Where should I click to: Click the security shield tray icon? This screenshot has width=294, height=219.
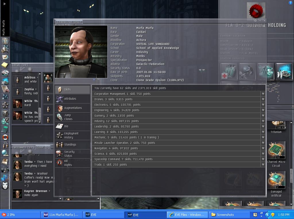273,215
